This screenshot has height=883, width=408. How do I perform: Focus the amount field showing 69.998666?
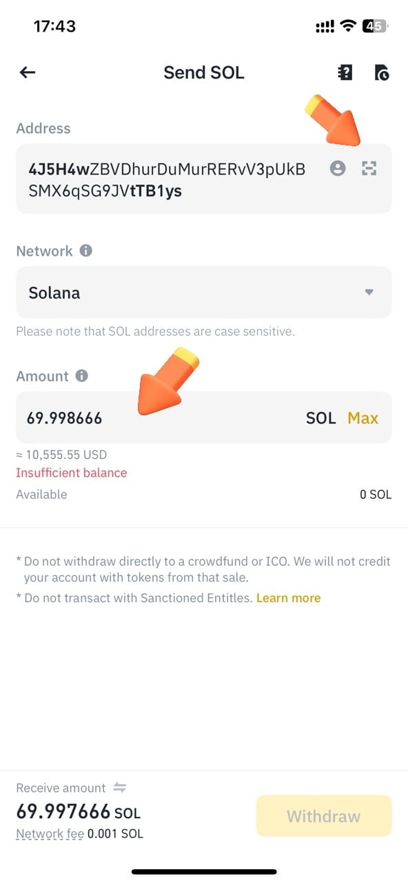[x=204, y=418]
